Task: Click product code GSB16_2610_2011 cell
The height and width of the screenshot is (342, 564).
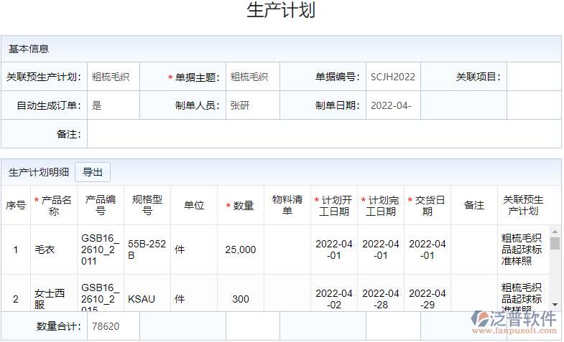Action: pyautogui.click(x=101, y=250)
